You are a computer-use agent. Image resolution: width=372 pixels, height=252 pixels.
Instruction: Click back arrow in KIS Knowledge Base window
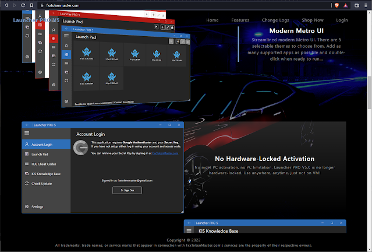pos(189,223)
